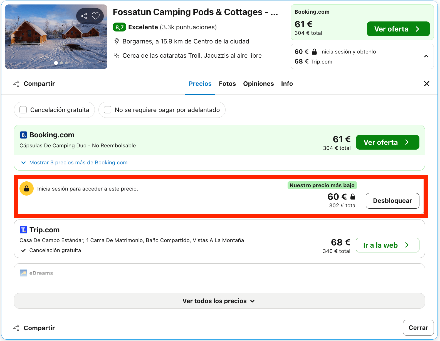Screen dimensions: 440x341
Task: Click the Desbloquear button
Action: click(x=392, y=201)
